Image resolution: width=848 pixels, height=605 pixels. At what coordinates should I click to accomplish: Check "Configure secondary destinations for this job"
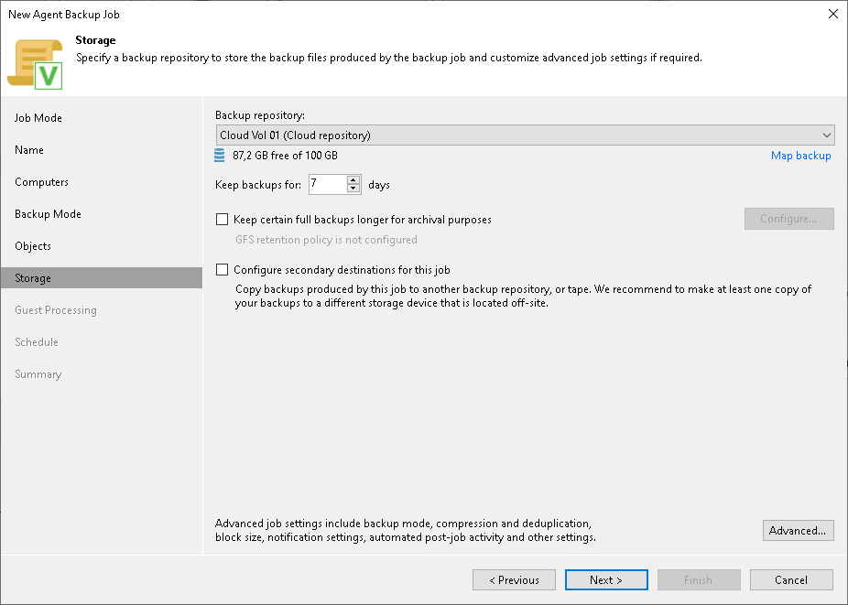click(222, 269)
